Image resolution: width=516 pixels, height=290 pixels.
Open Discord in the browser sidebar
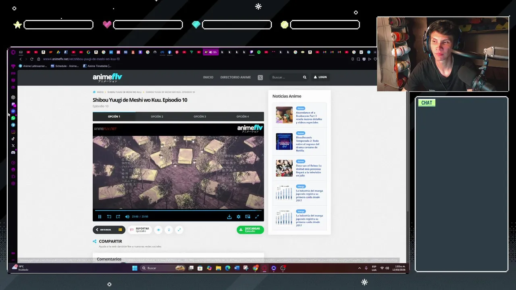point(13,152)
